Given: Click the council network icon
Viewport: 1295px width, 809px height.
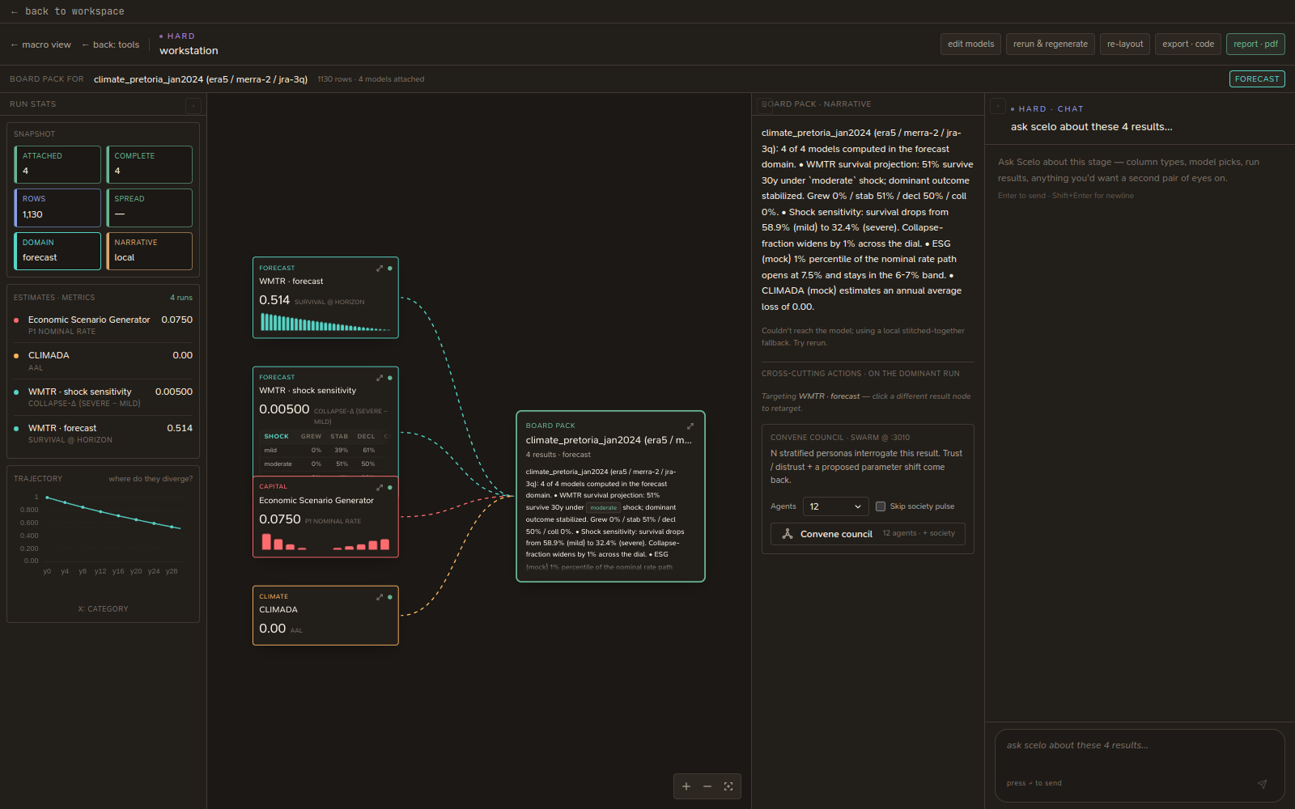Looking at the screenshot, I should click(x=787, y=534).
